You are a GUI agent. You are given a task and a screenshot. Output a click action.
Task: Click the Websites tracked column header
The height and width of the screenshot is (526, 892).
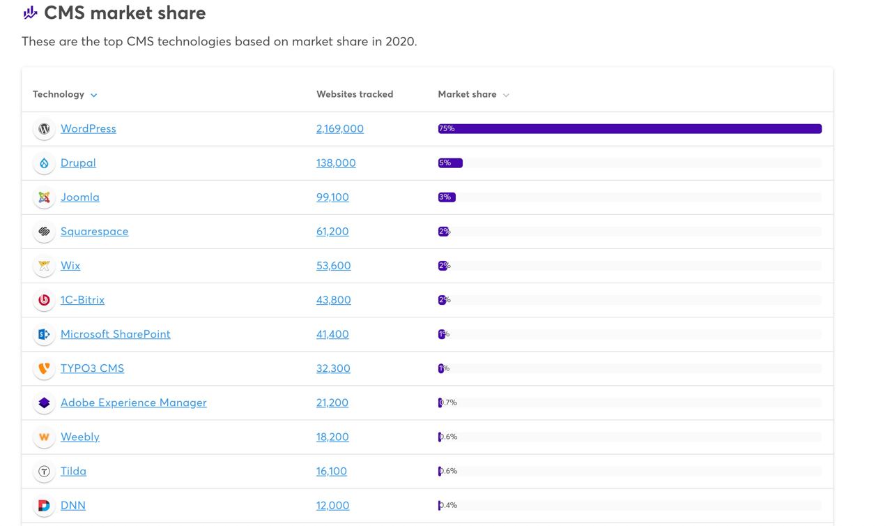[355, 94]
